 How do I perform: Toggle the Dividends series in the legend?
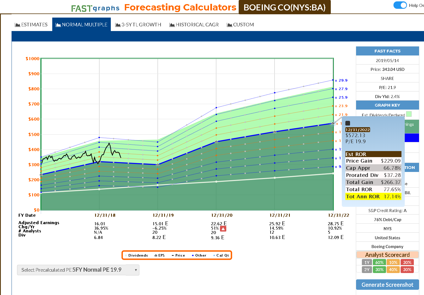point(136,255)
